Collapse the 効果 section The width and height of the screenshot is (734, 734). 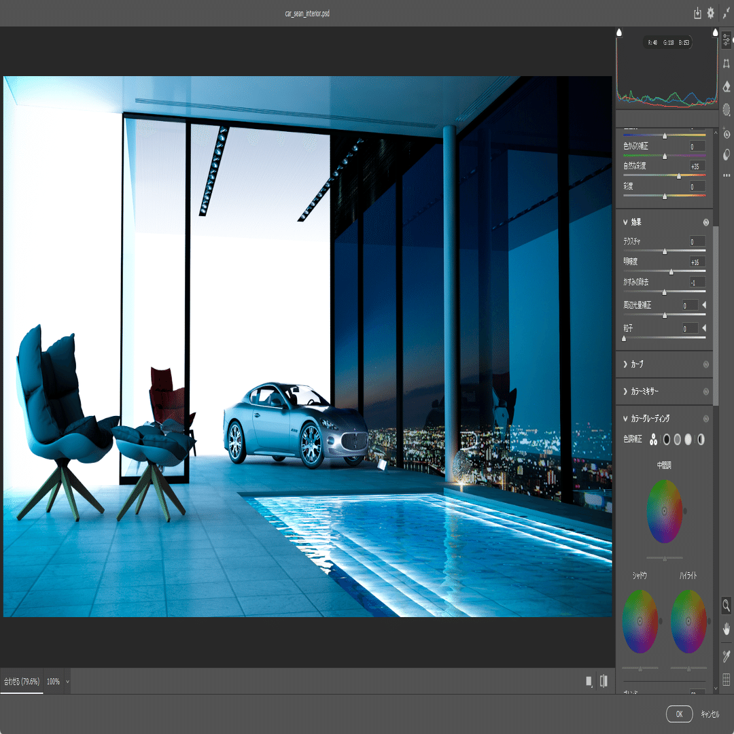625,222
